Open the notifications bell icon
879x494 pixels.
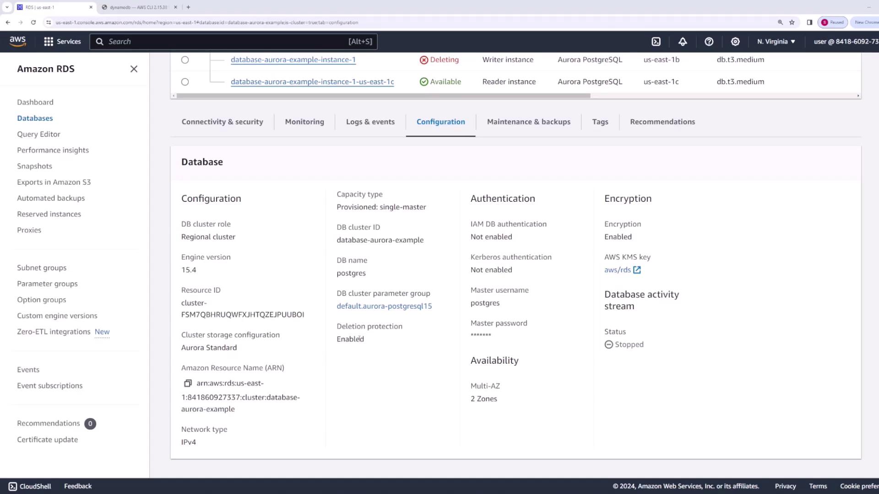(x=683, y=42)
